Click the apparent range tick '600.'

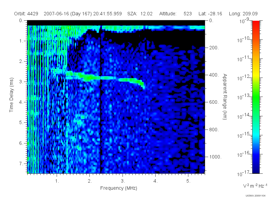tap(214, 102)
